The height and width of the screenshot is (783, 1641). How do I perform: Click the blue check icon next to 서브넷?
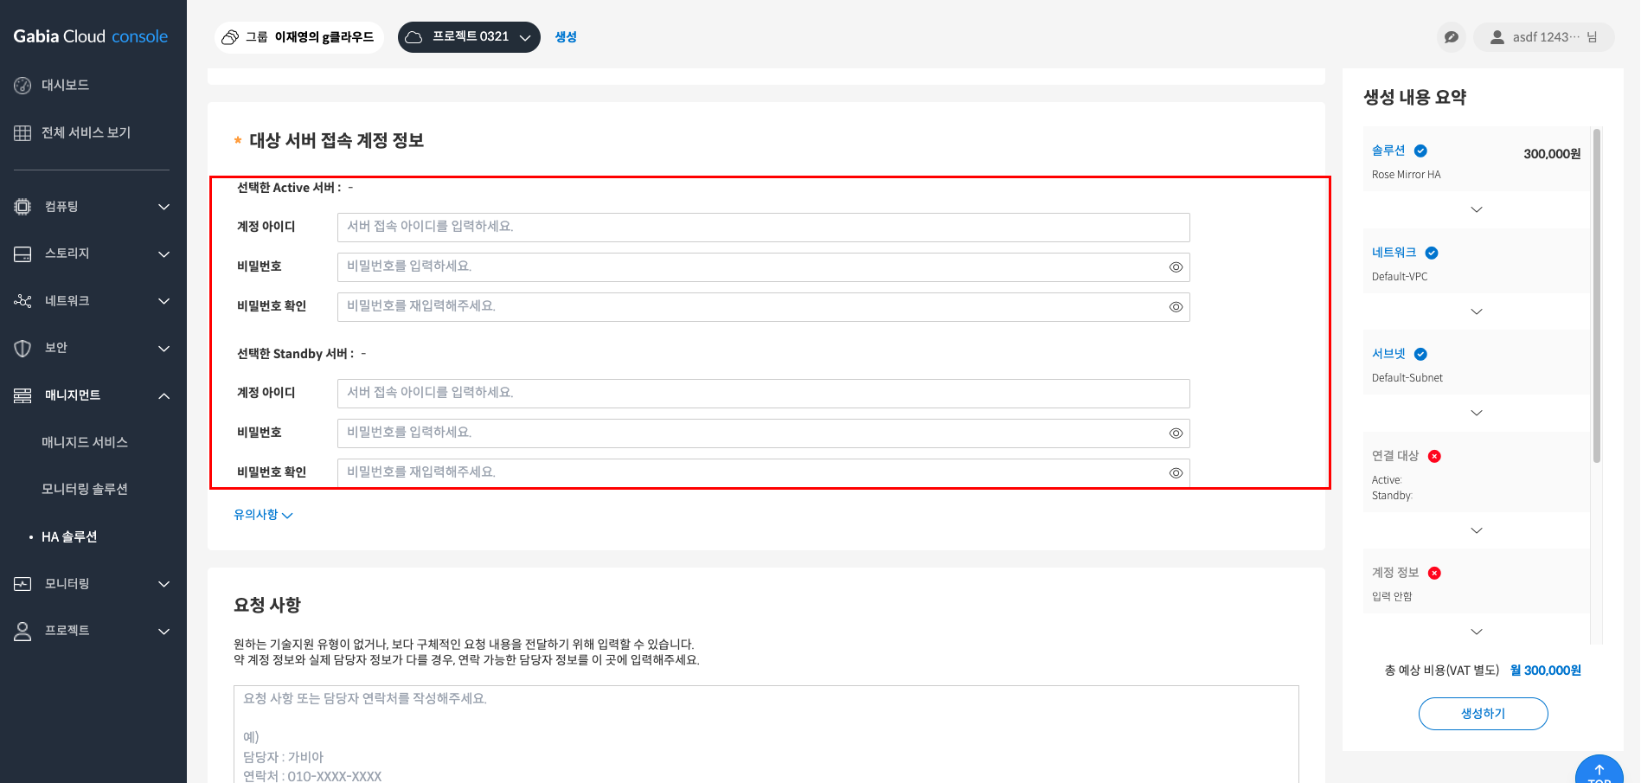tap(1420, 354)
